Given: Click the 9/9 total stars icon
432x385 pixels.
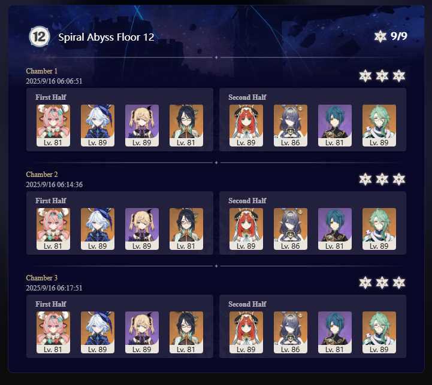Looking at the screenshot, I should click(x=380, y=36).
